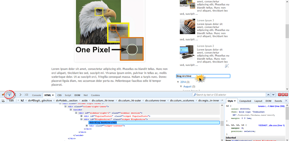This screenshot has width=289, height=141.
Task: Select the div.regio...in-inner breadcrumb
Action: [x=208, y=101]
